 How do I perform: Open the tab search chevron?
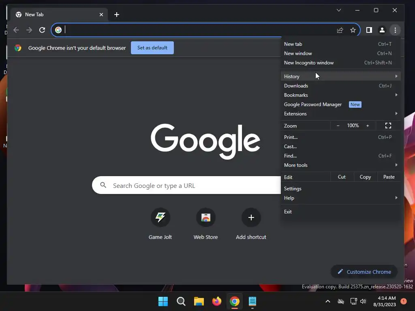(x=339, y=10)
